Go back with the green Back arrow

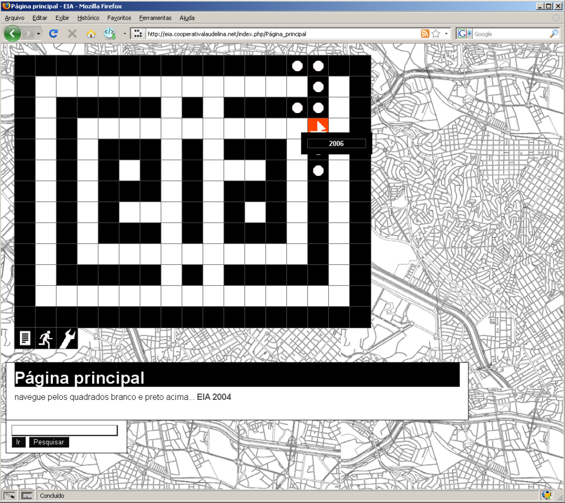tap(12, 34)
